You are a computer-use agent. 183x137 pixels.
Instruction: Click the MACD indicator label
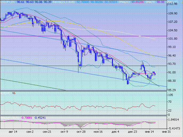(7, 117)
